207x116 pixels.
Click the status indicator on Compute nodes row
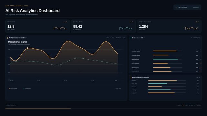tap(200, 51)
